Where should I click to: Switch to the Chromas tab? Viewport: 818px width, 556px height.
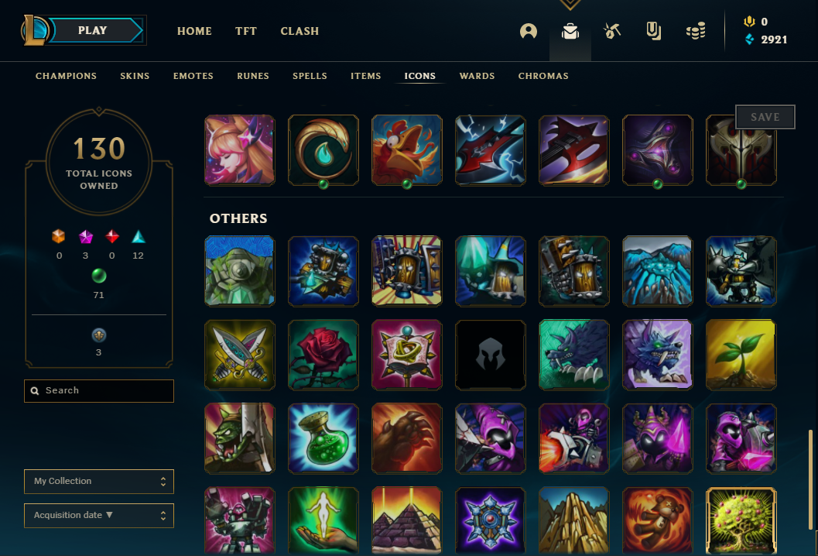543,76
